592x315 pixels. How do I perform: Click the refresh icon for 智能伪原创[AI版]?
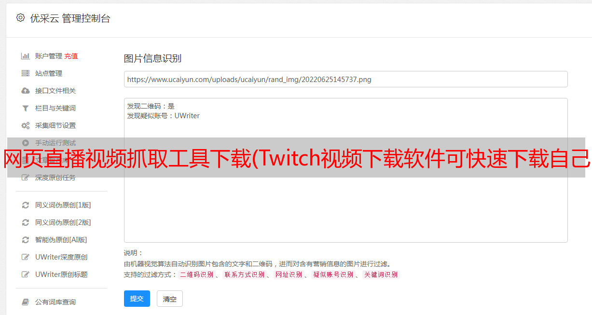26,240
